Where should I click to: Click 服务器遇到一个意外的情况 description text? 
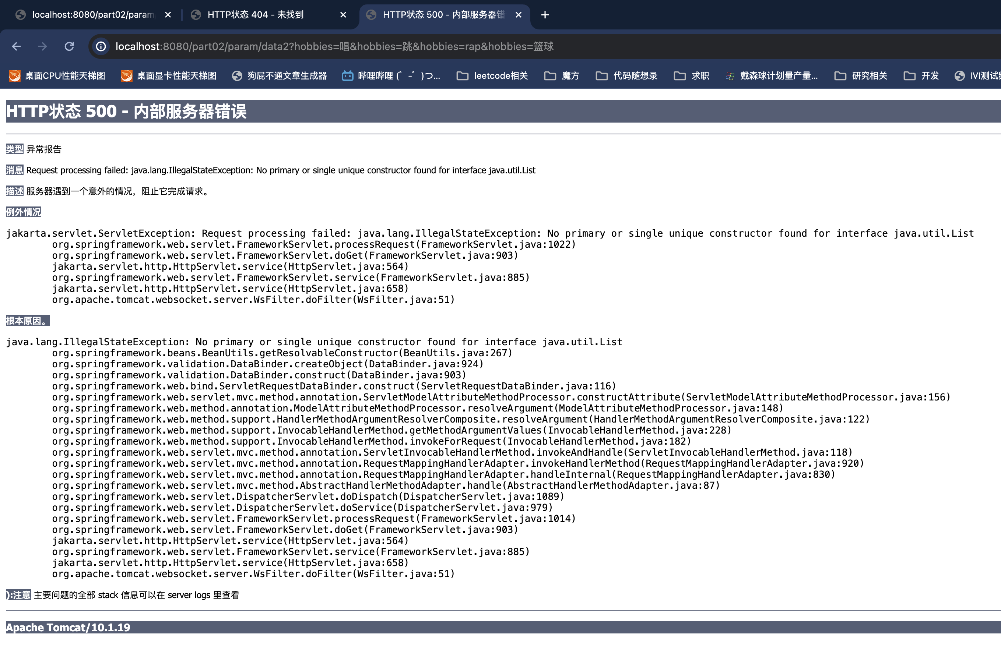pyautogui.click(x=118, y=191)
